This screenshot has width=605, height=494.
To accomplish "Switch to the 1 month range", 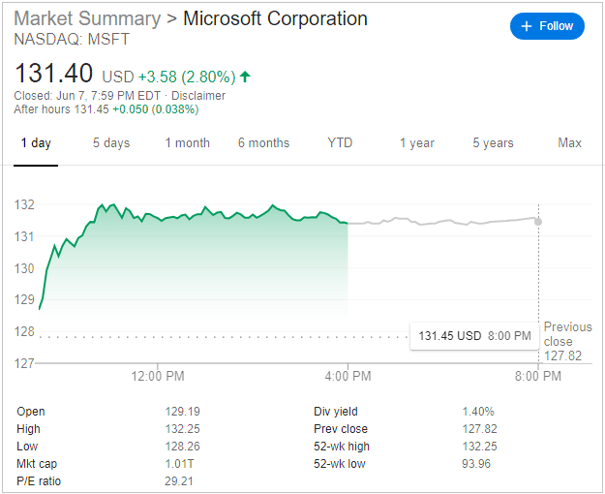I will [x=187, y=143].
